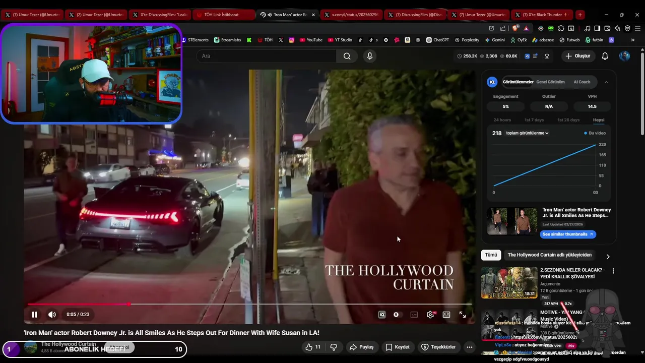The height and width of the screenshot is (363, 645).
Task: Open YT Studio bookmark
Action: tap(340, 40)
